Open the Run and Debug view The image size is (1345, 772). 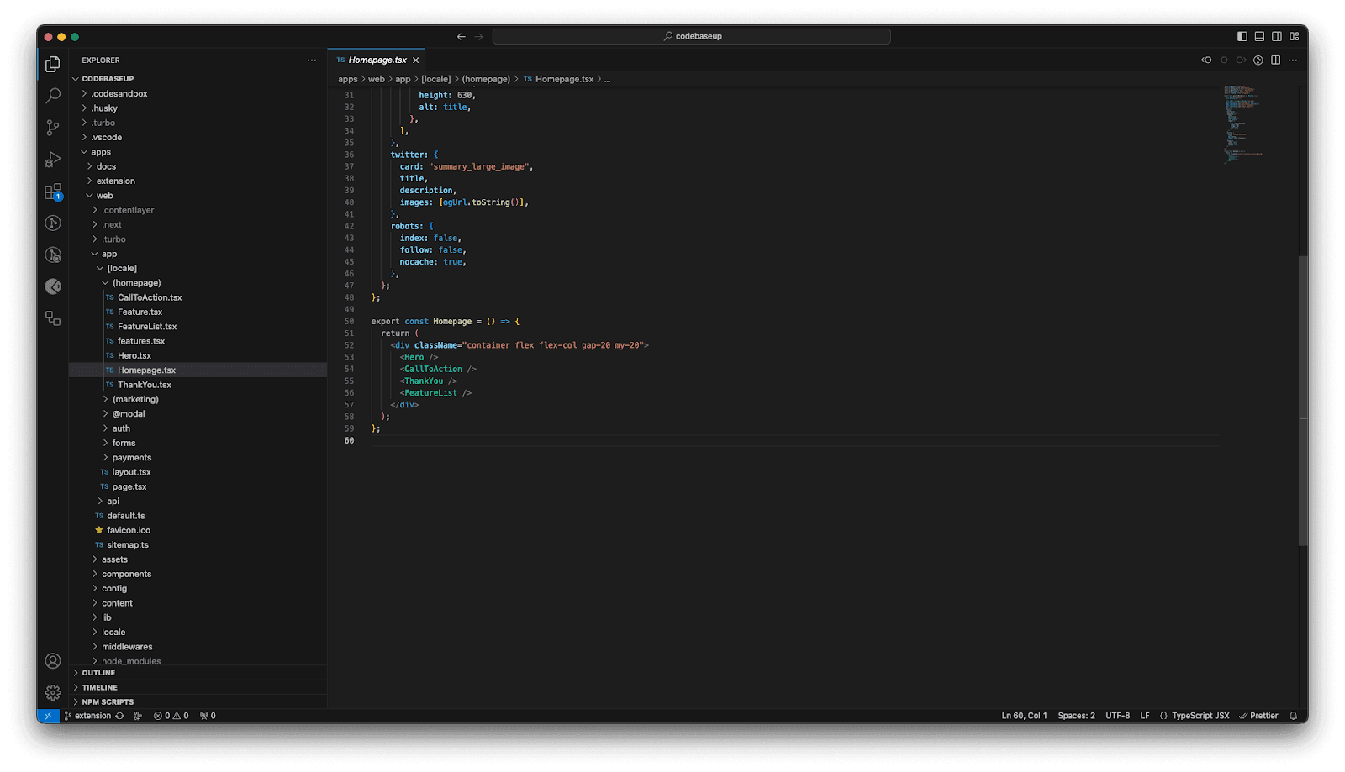click(x=53, y=160)
